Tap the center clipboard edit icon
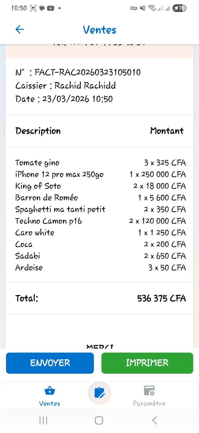This screenshot has width=199, height=433. pos(99,392)
